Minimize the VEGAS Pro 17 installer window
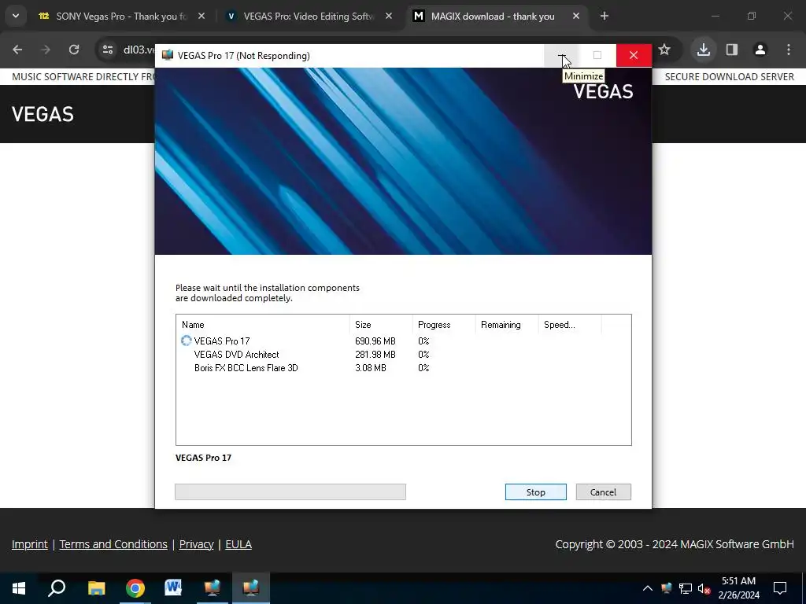The width and height of the screenshot is (806, 604). pyautogui.click(x=562, y=56)
